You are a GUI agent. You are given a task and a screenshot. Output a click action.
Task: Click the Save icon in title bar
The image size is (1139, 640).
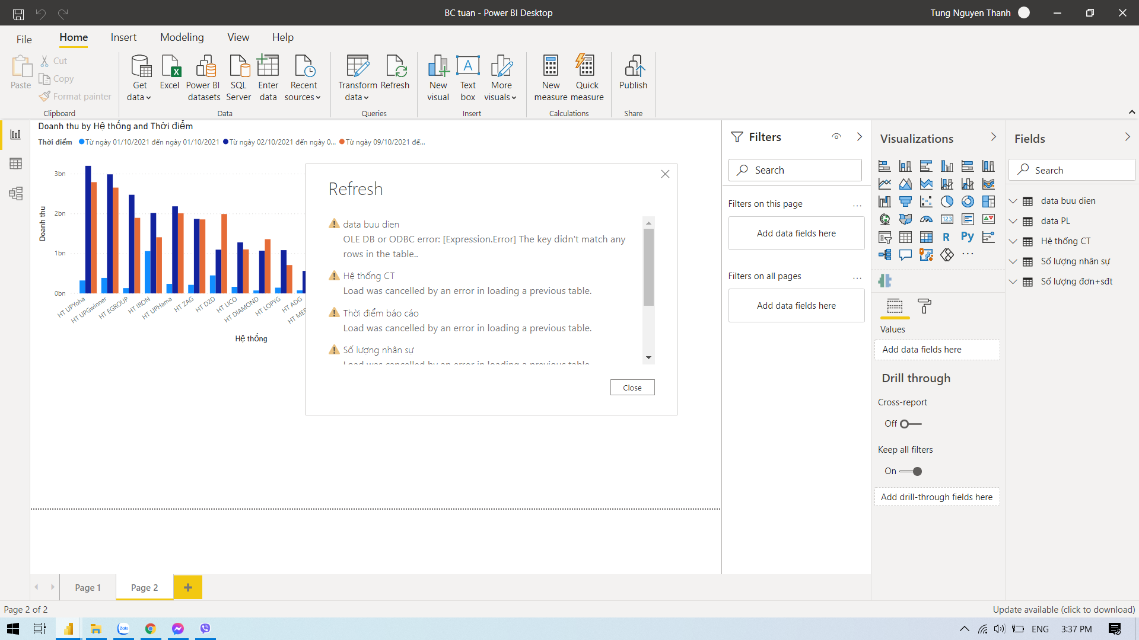coord(18,13)
